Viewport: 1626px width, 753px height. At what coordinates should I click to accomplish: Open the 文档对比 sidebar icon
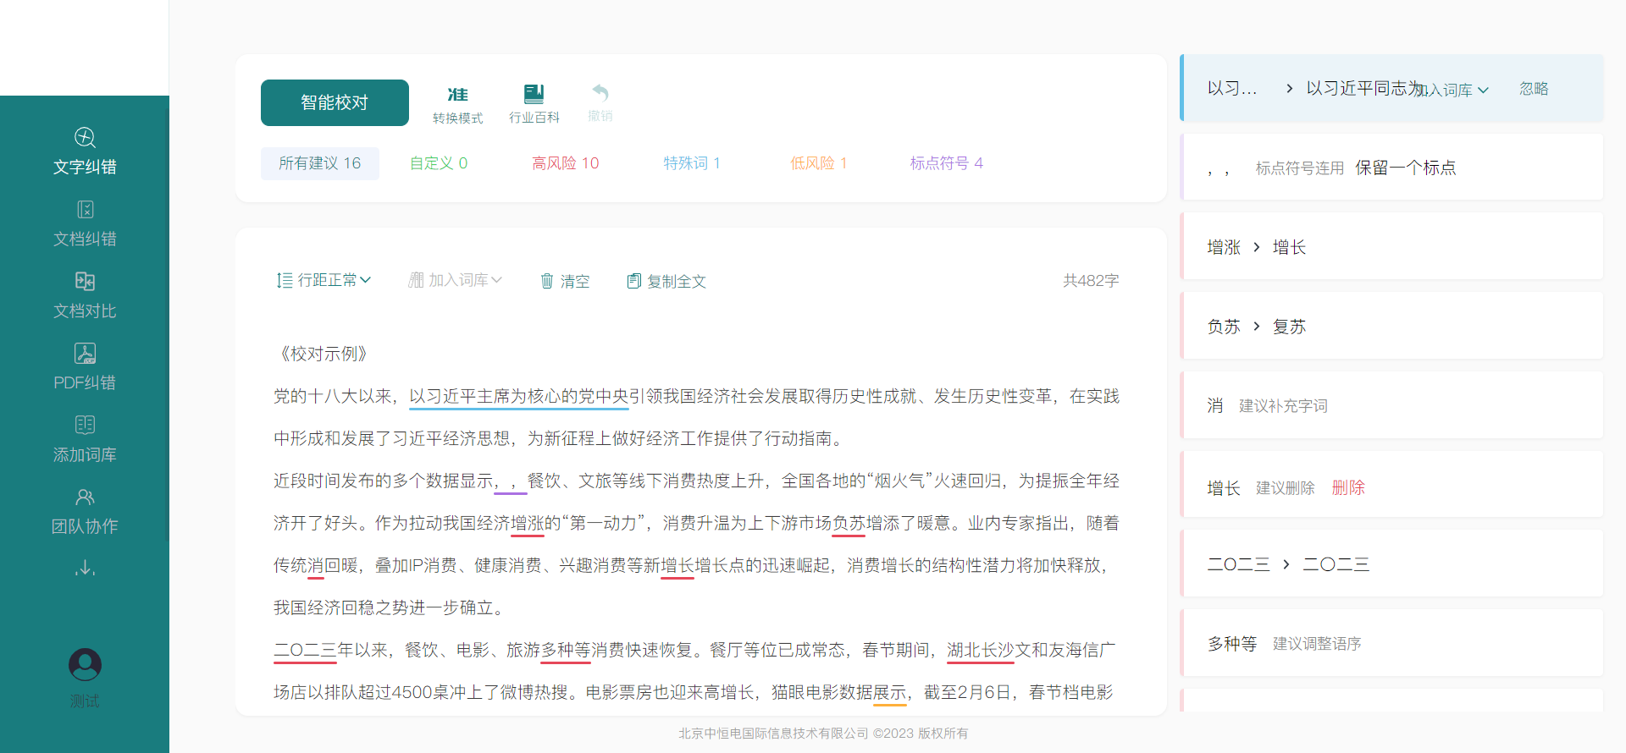coord(85,281)
